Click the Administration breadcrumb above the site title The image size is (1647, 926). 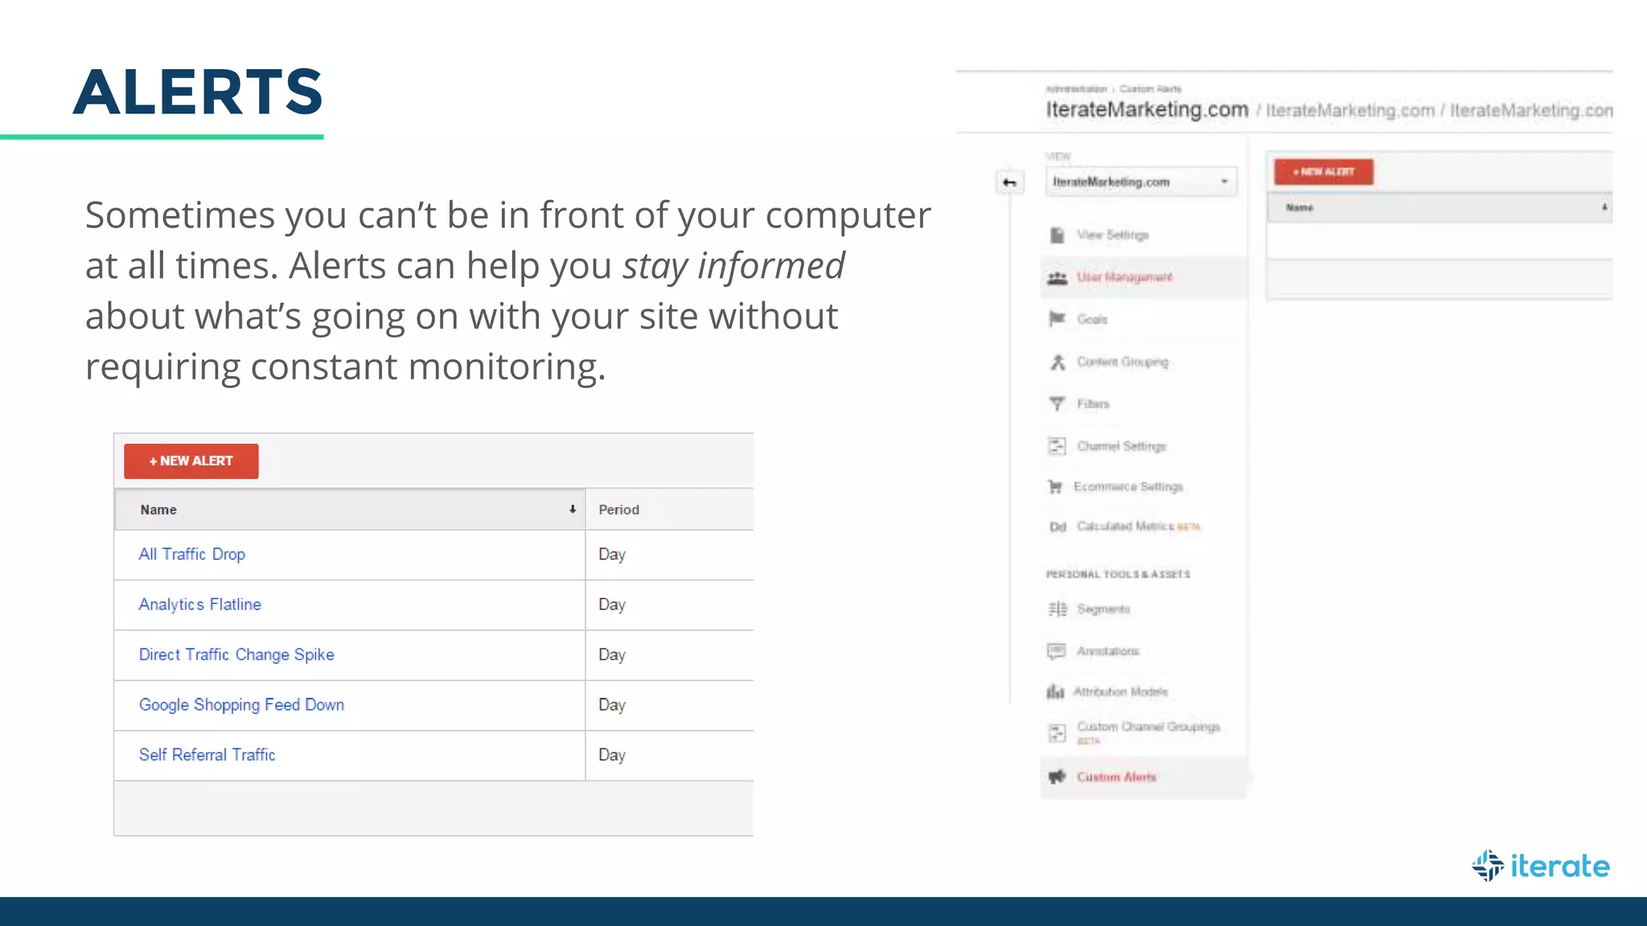tap(1076, 88)
